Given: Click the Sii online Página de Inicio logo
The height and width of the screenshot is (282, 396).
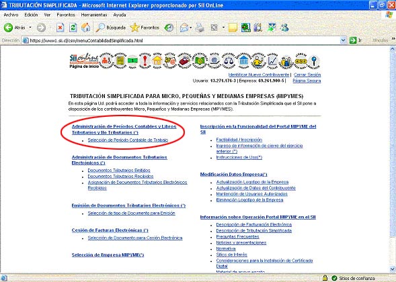Looking at the screenshot, I should point(84,60).
